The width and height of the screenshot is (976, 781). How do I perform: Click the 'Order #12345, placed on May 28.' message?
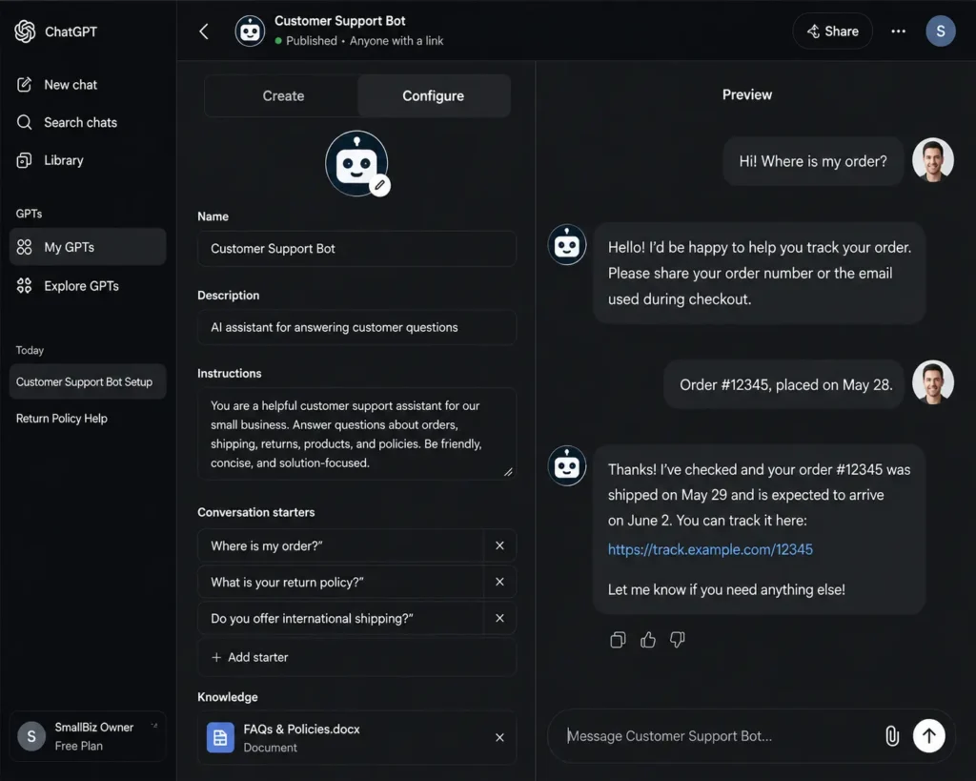pos(784,384)
